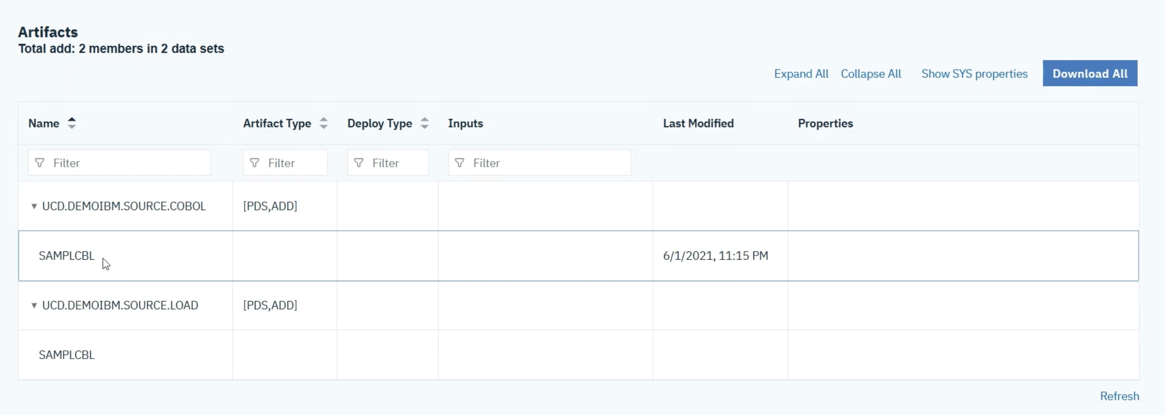
Task: Select SAMPLCBL member under SOURCE.COBOL
Action: [66, 256]
